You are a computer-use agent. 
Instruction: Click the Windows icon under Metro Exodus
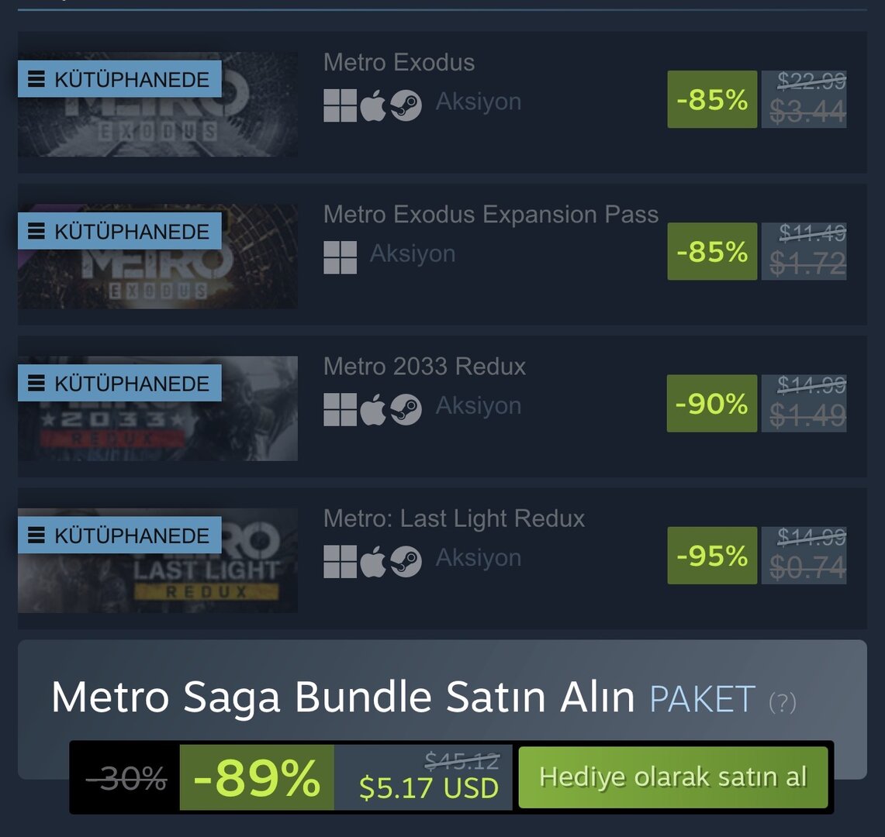pos(340,105)
